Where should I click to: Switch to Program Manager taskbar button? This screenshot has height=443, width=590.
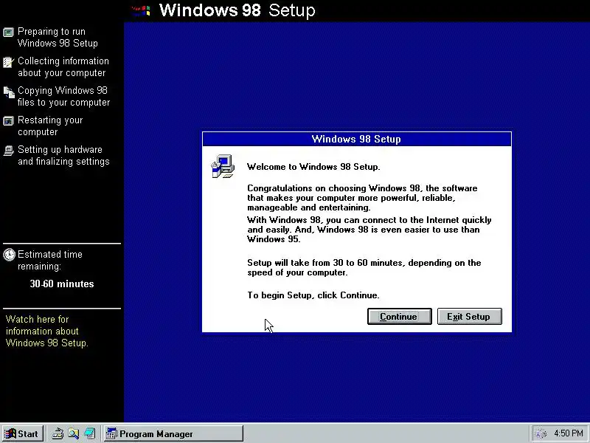(173, 434)
